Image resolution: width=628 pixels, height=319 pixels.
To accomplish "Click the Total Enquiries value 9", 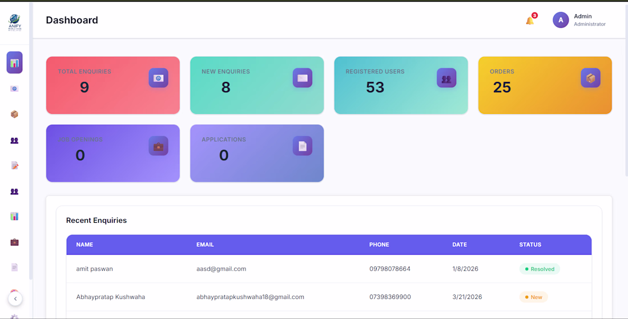I will [x=84, y=87].
